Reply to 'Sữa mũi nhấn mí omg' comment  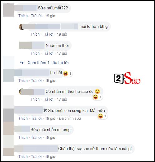36,138
